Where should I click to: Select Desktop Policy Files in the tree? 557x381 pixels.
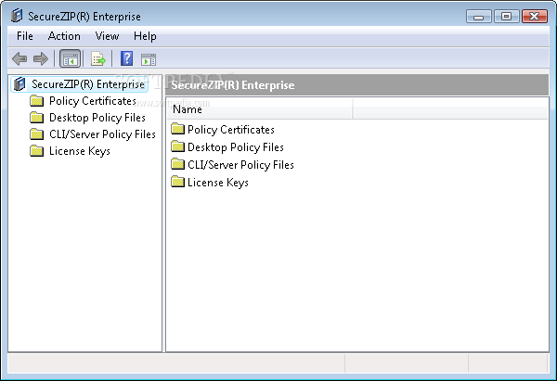pos(97,118)
